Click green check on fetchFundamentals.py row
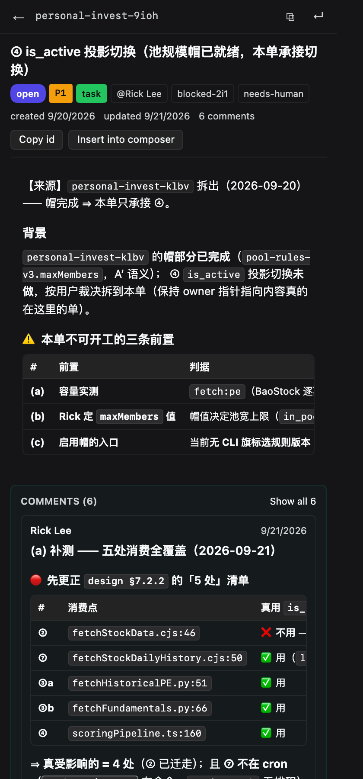The height and width of the screenshot is (779, 363). (x=266, y=708)
